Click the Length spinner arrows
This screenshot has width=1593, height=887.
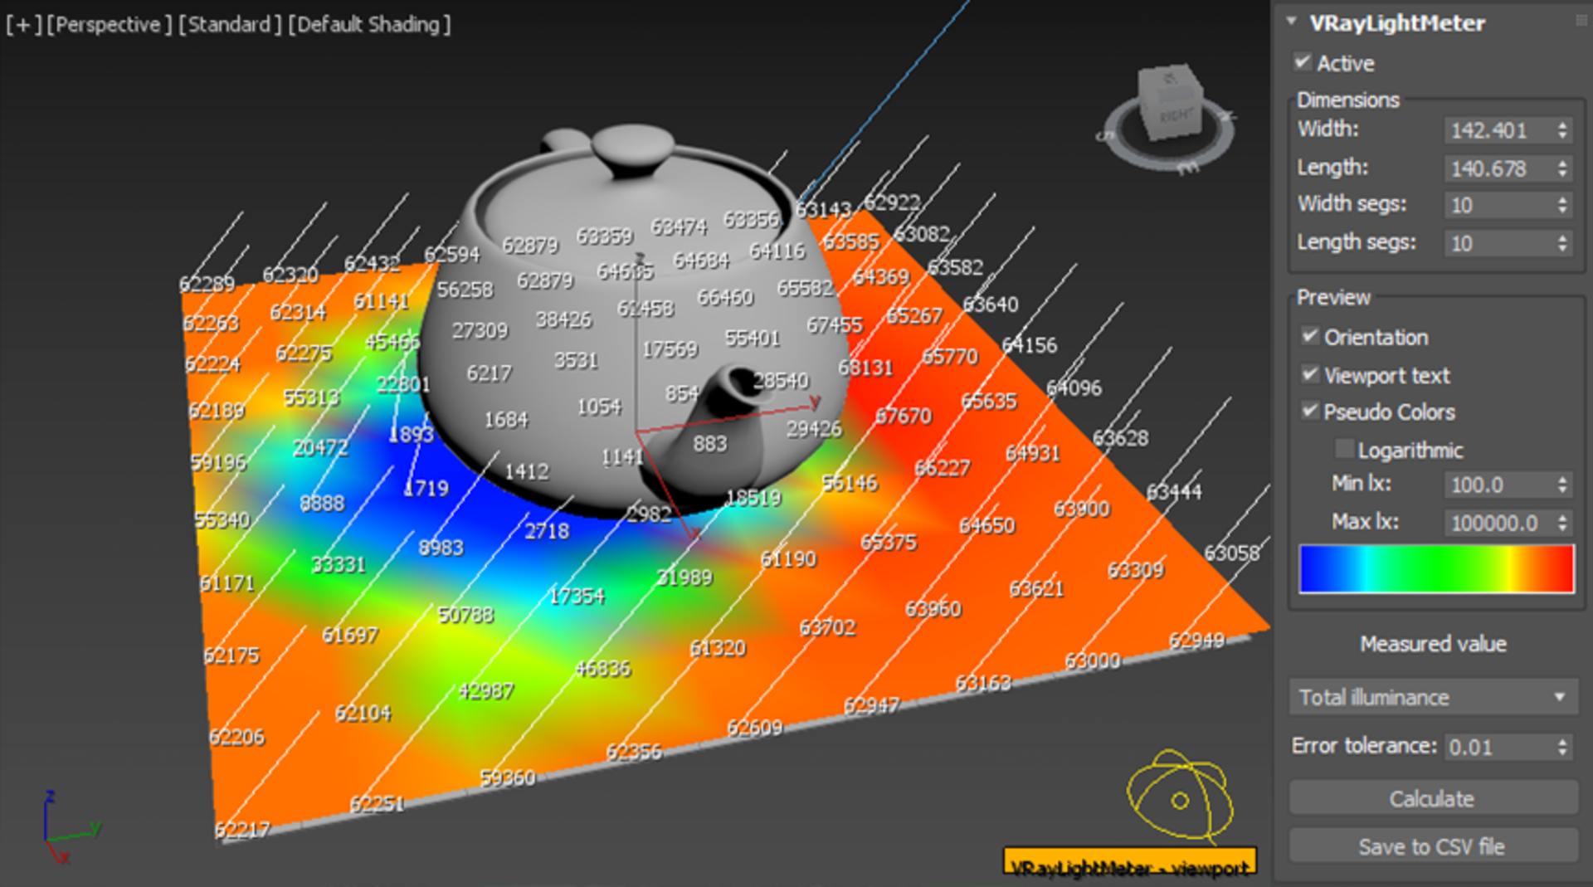click(x=1563, y=168)
